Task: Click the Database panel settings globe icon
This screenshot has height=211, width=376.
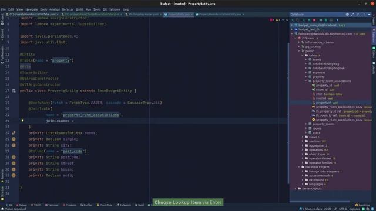Action: click(347, 15)
